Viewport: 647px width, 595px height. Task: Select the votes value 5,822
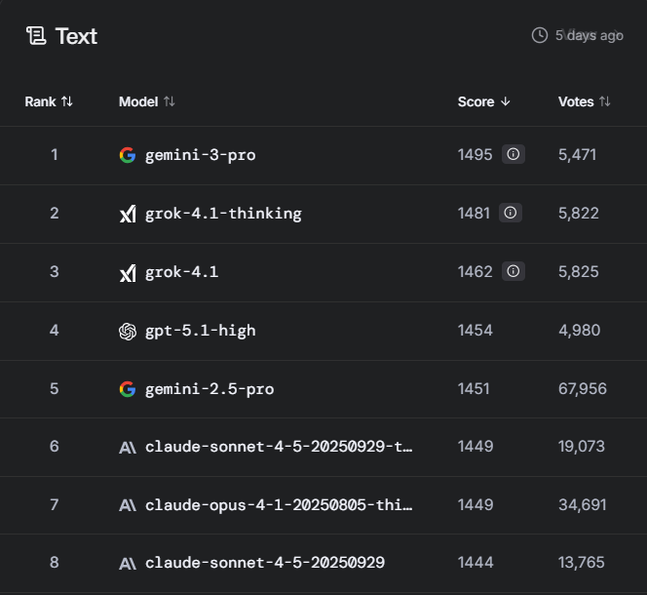click(x=579, y=214)
